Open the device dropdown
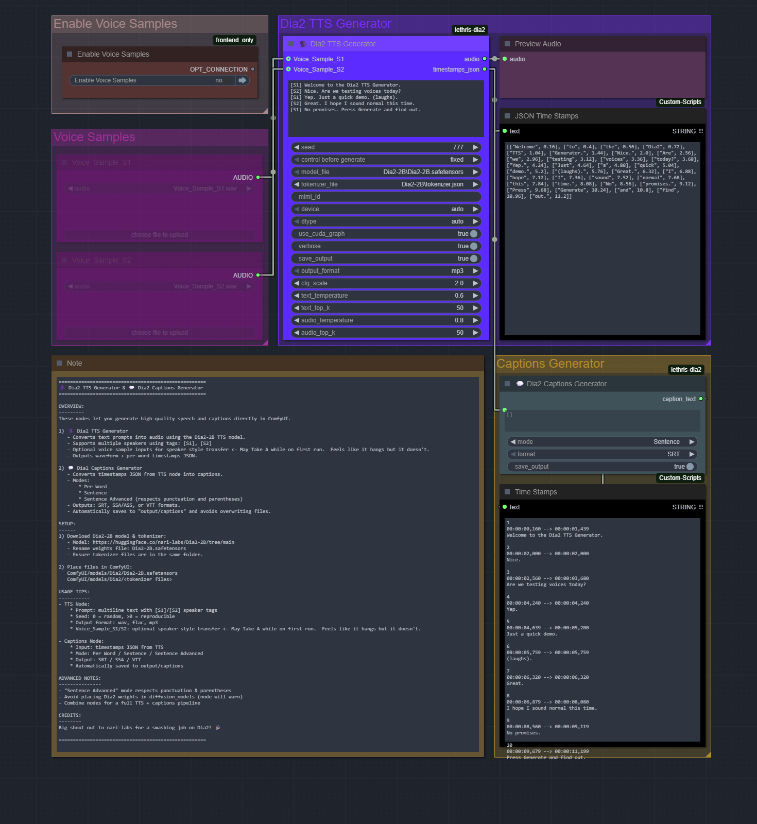 386,209
